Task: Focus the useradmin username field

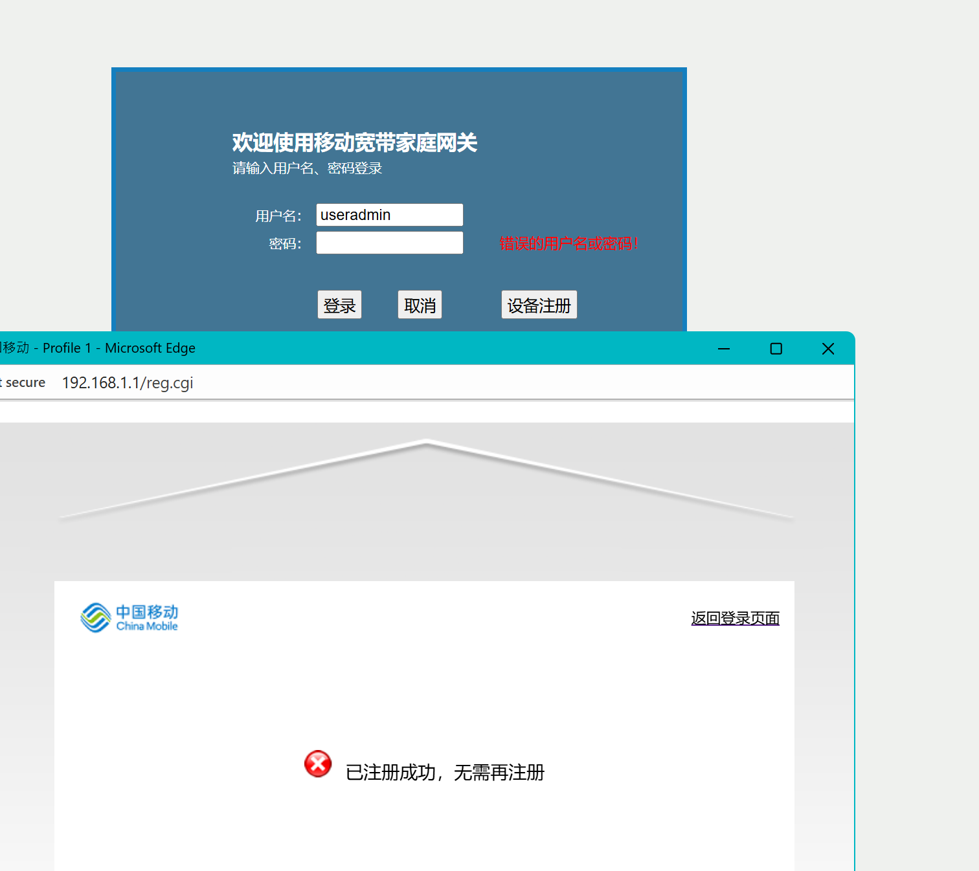Action: pyautogui.click(x=389, y=215)
